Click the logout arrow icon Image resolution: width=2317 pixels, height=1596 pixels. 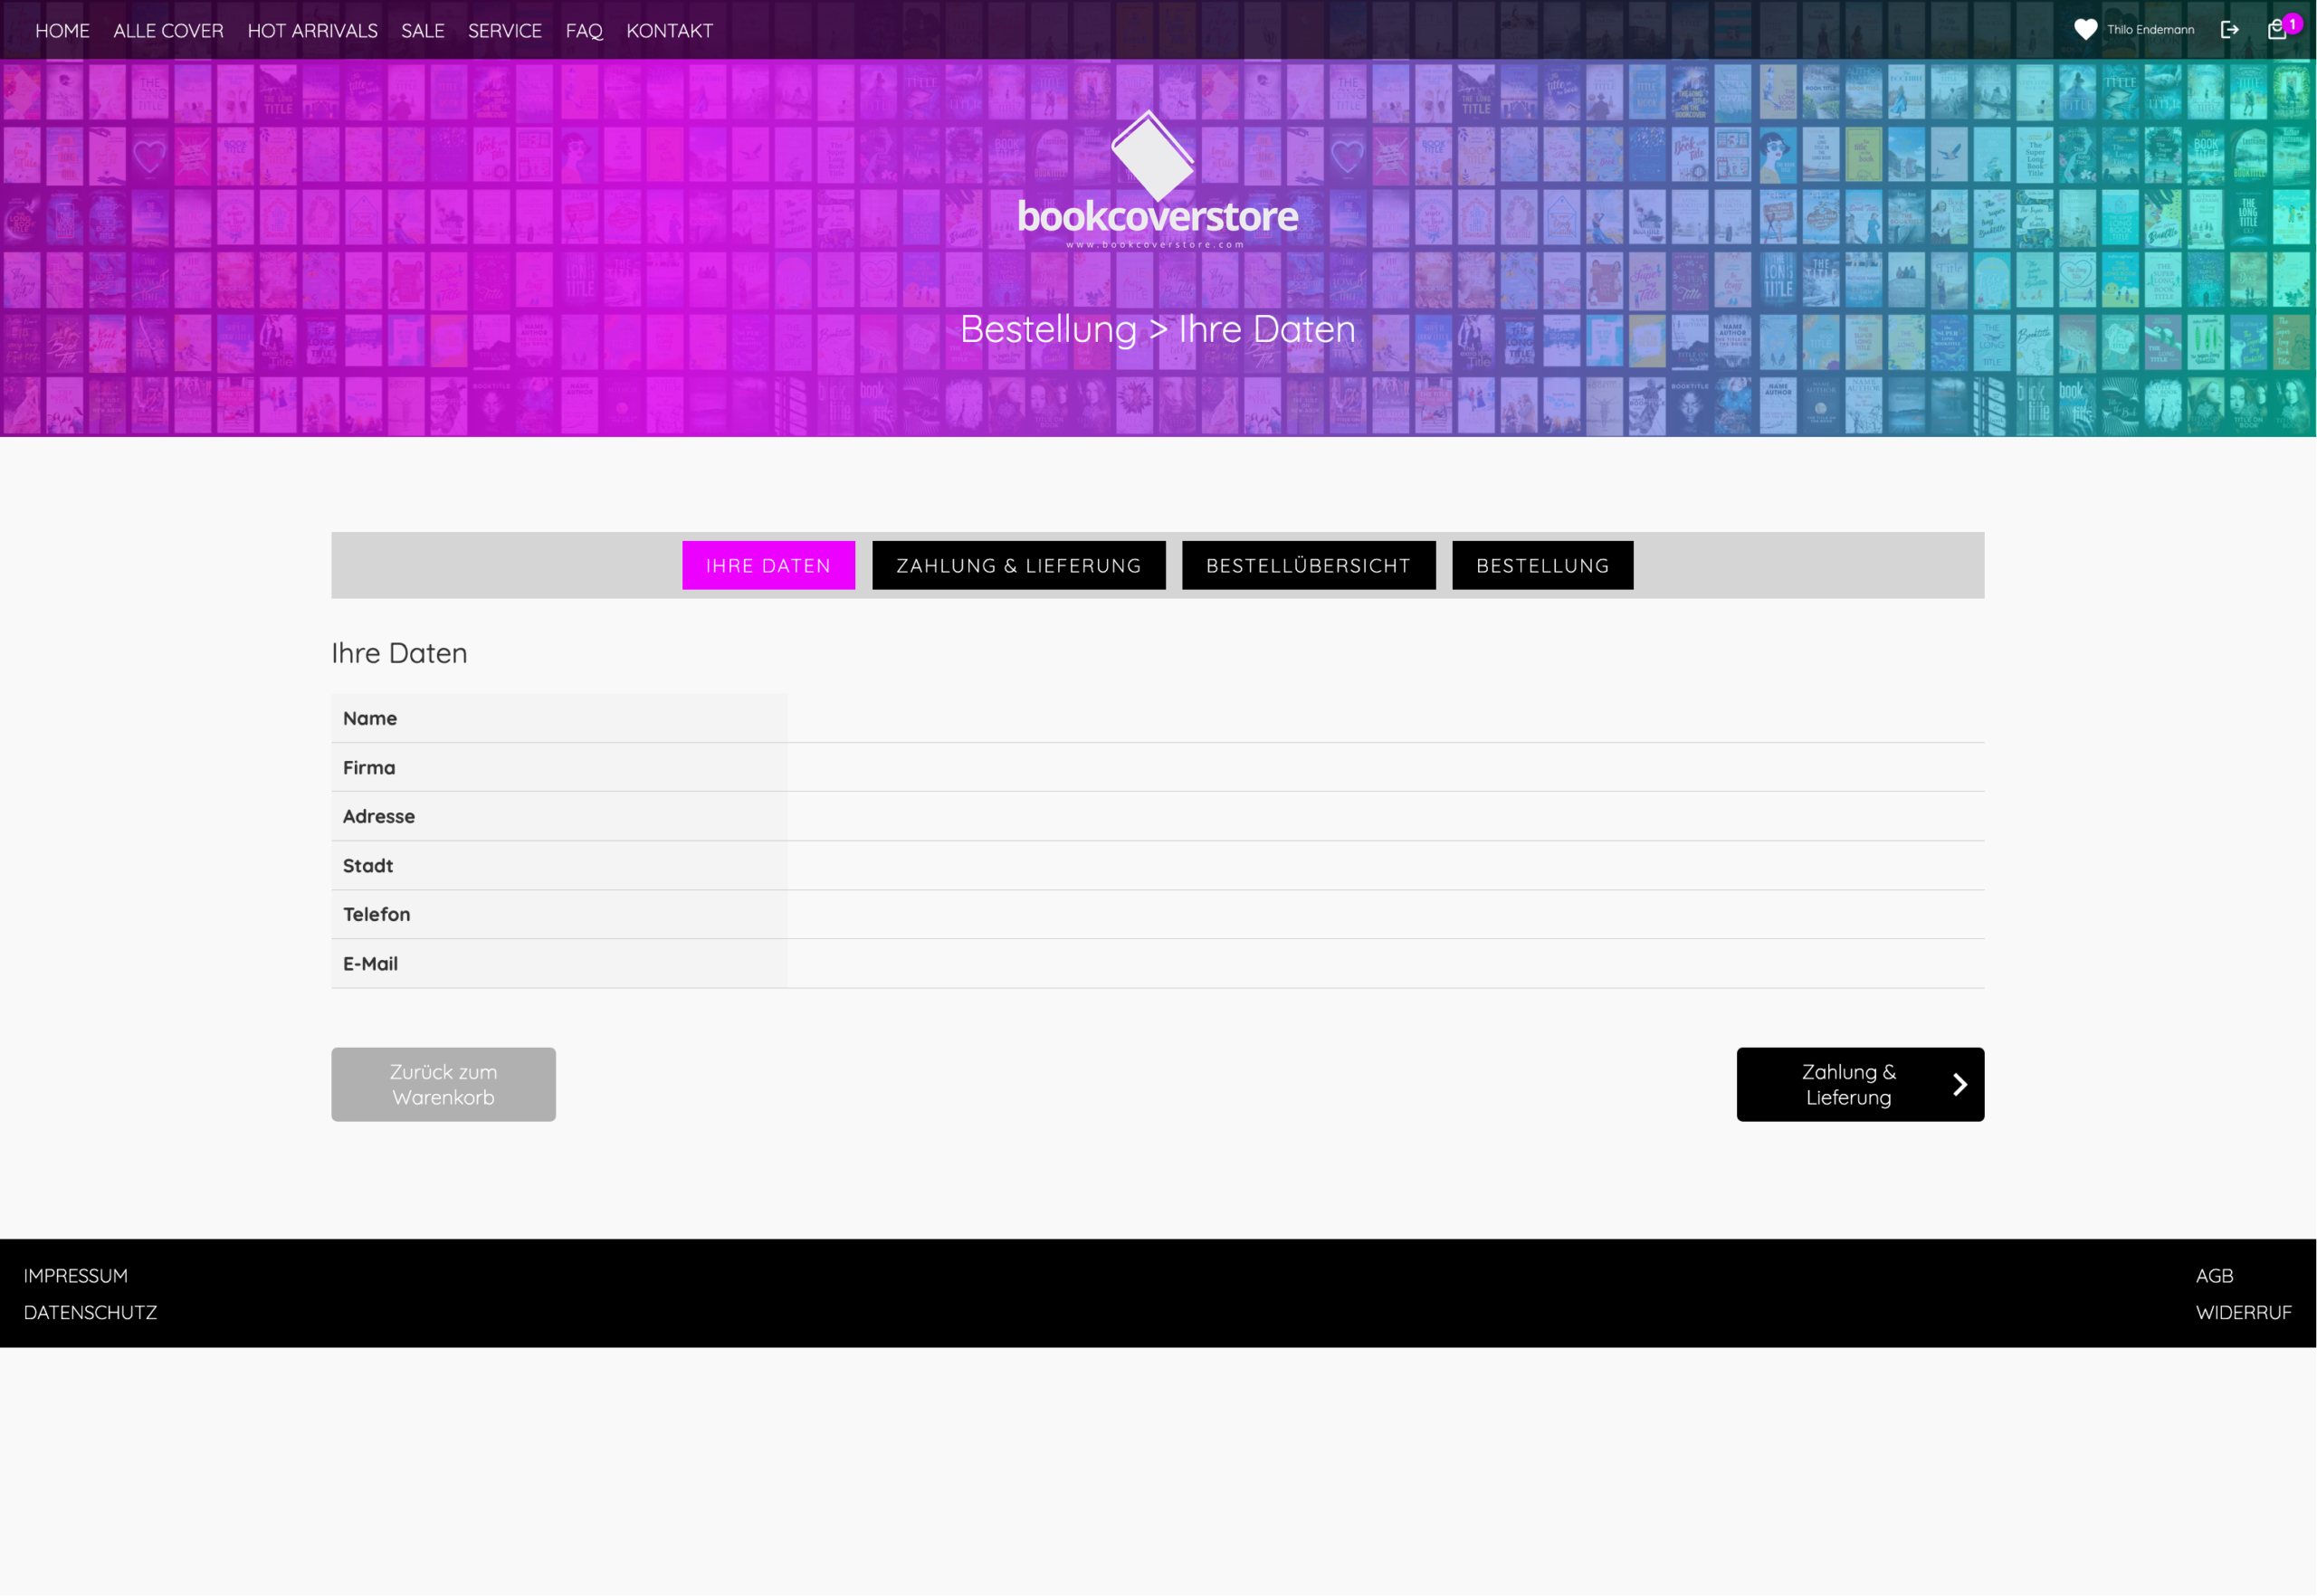(2229, 30)
